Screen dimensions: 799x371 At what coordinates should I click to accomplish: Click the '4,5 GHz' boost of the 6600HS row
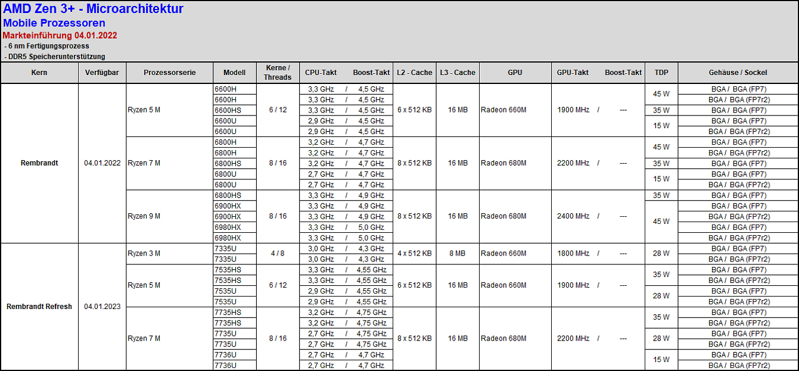click(x=371, y=110)
